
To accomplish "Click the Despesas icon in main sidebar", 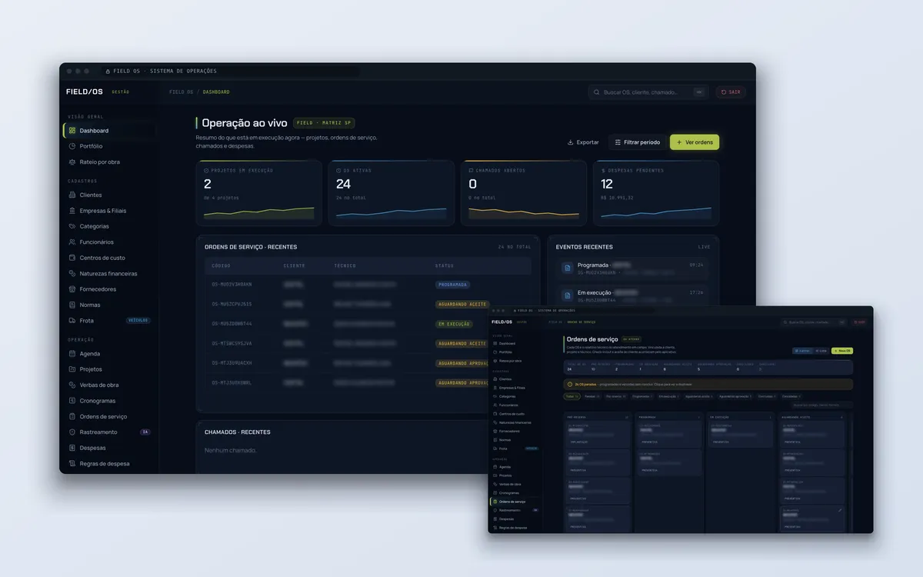I will coord(72,448).
